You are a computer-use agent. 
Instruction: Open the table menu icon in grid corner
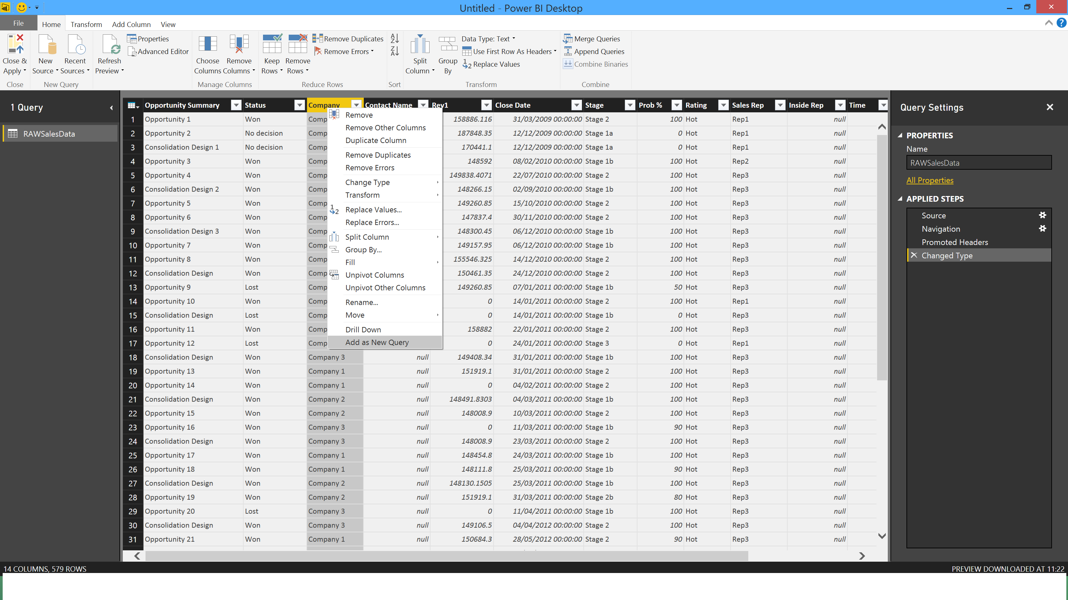tap(133, 105)
